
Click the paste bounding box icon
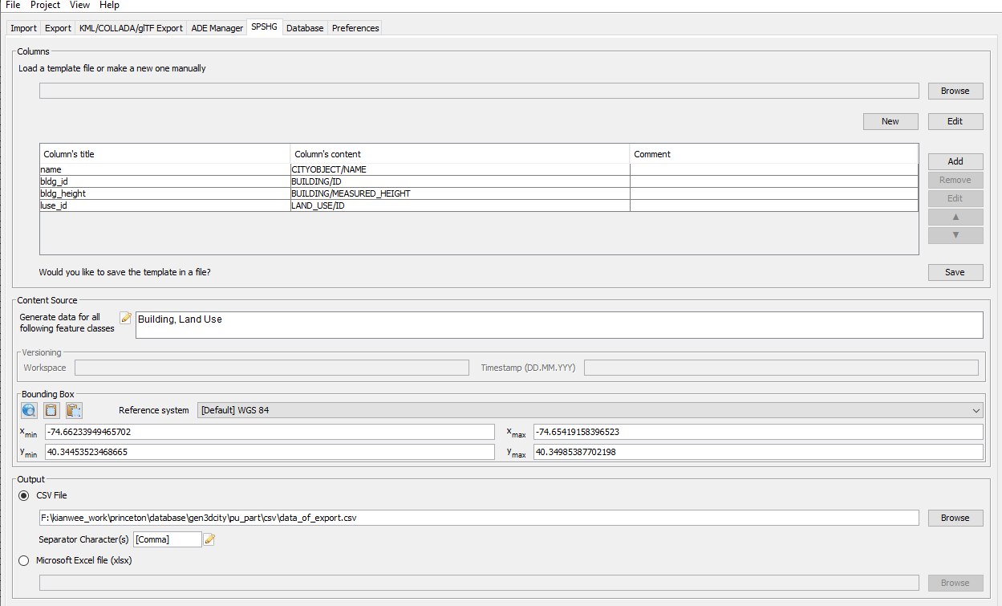75,410
